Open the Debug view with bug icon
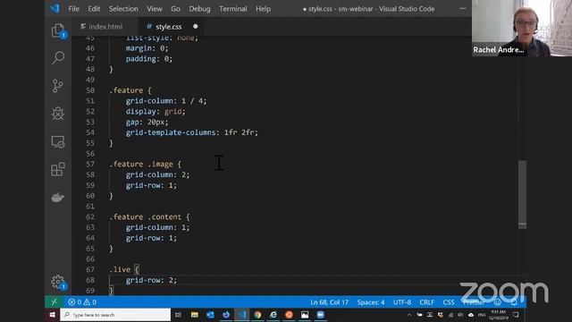The width and height of the screenshot is (572, 322). tap(57, 114)
